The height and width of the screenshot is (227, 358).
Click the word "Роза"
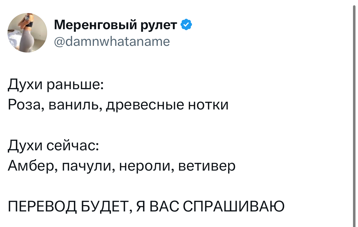pos(25,105)
